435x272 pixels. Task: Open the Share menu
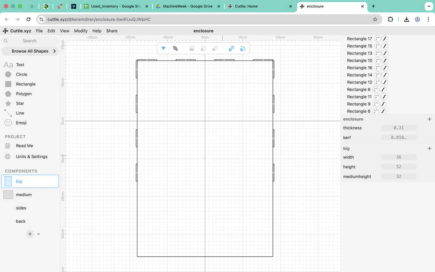tap(112, 31)
